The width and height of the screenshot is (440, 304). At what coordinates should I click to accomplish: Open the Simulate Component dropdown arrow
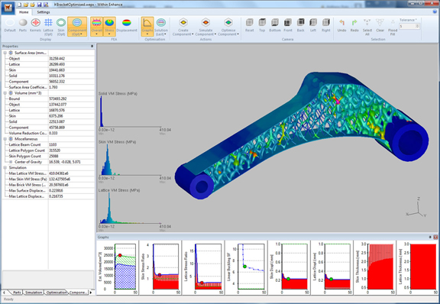[215, 34]
